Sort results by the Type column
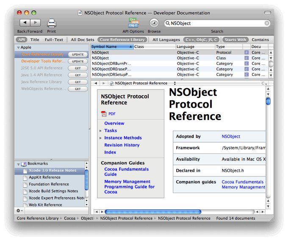The width and height of the screenshot is (288, 241). pyautogui.click(x=229, y=47)
